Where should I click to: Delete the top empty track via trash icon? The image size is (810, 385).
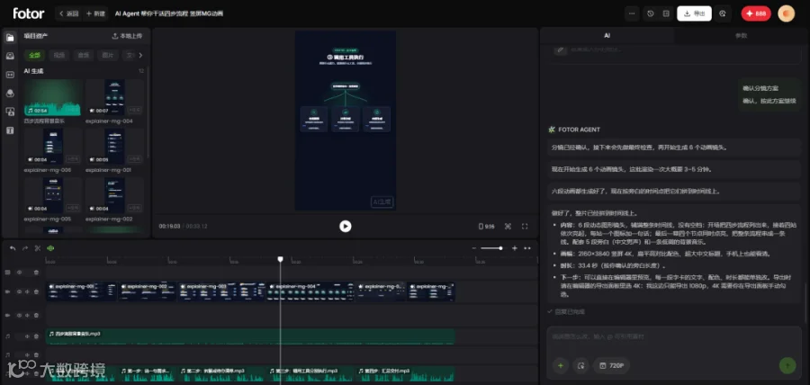[36, 273]
